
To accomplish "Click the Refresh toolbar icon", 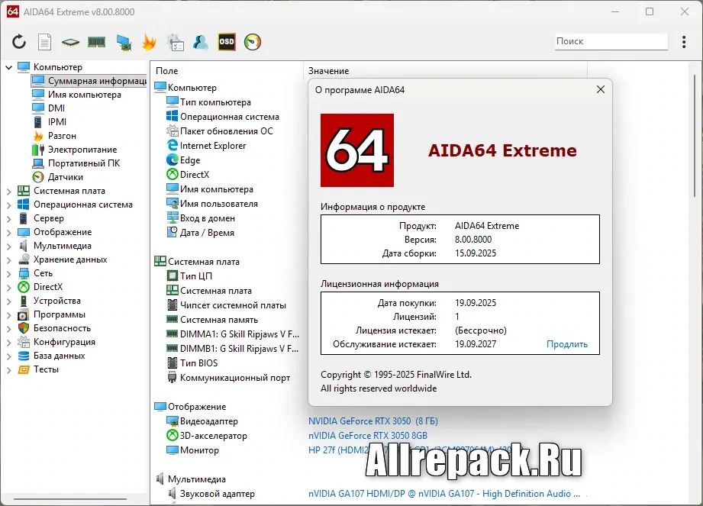I will [x=19, y=42].
